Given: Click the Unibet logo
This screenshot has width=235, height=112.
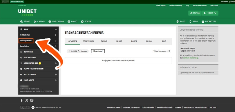Looking at the screenshot, I should (x=27, y=12).
